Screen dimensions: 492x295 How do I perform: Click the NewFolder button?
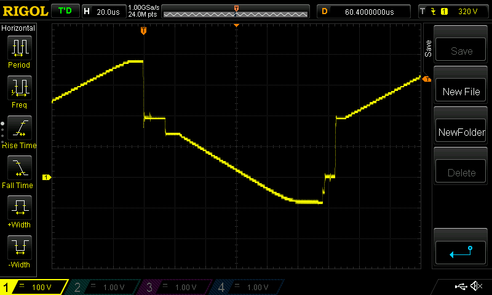[x=461, y=132]
